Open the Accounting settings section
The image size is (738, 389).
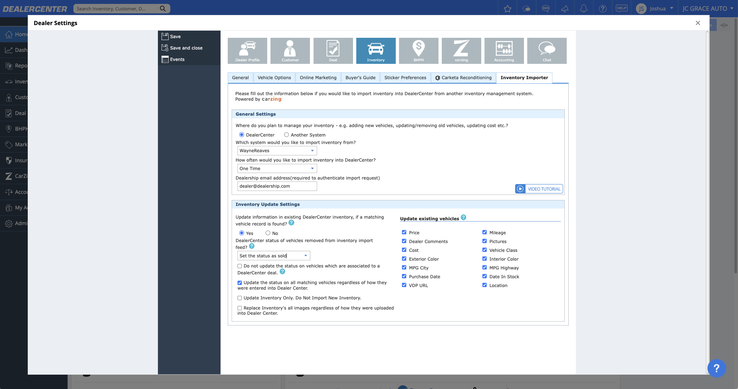click(504, 51)
